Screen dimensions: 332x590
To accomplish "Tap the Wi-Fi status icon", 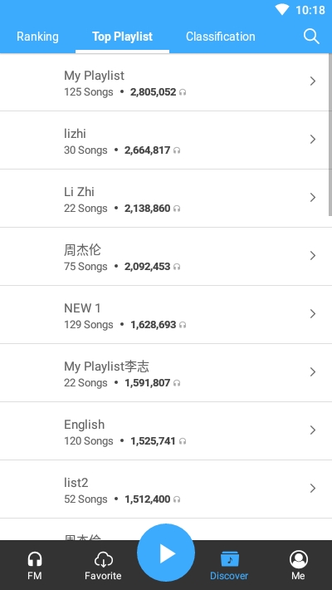I will point(281,9).
